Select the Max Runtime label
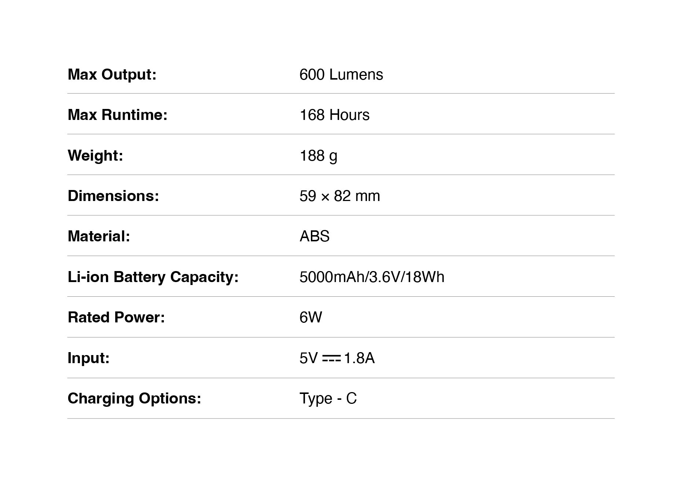Viewport: 683px width, 486px height. click(118, 115)
